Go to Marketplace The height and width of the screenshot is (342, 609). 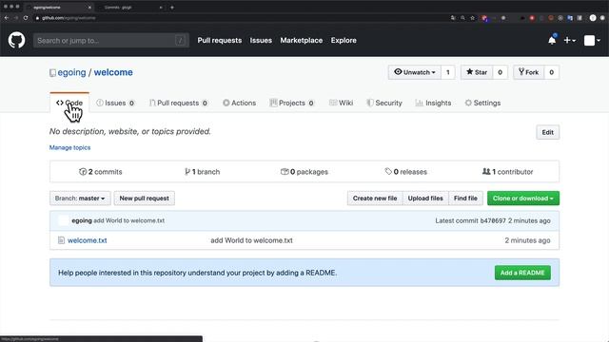(x=302, y=40)
